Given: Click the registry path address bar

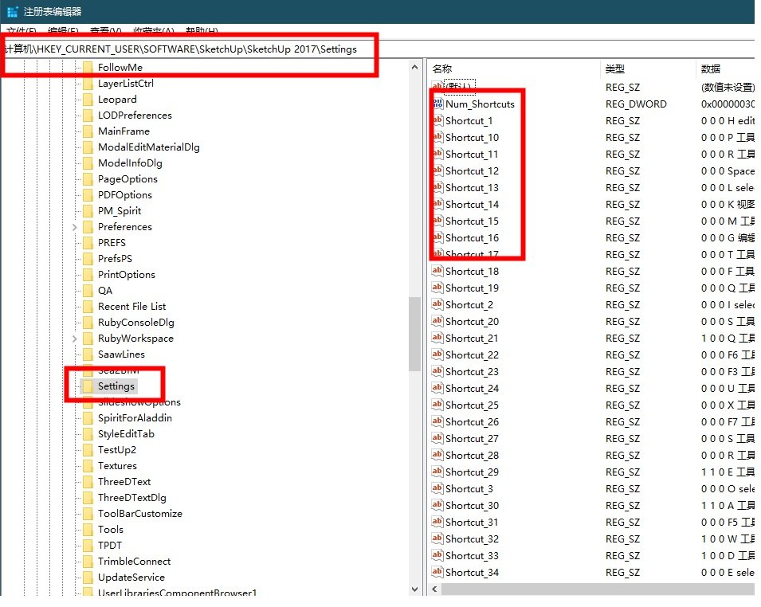Looking at the screenshot, I should tap(379, 49).
